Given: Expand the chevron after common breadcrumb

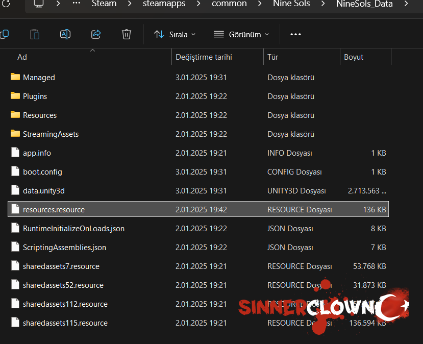Looking at the screenshot, I should click(x=260, y=4).
